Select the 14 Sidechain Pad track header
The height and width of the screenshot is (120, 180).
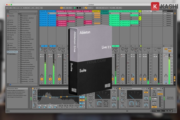(x=125, y=11)
